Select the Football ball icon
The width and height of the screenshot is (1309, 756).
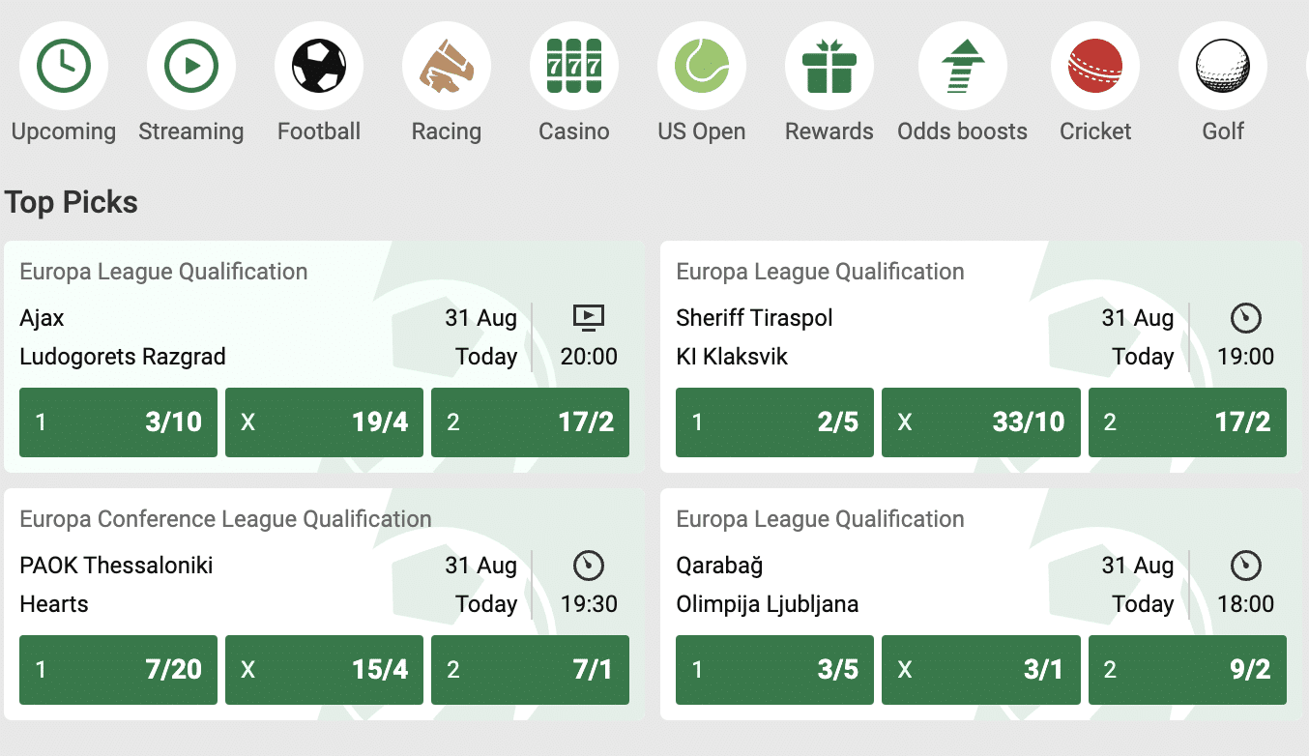click(319, 66)
